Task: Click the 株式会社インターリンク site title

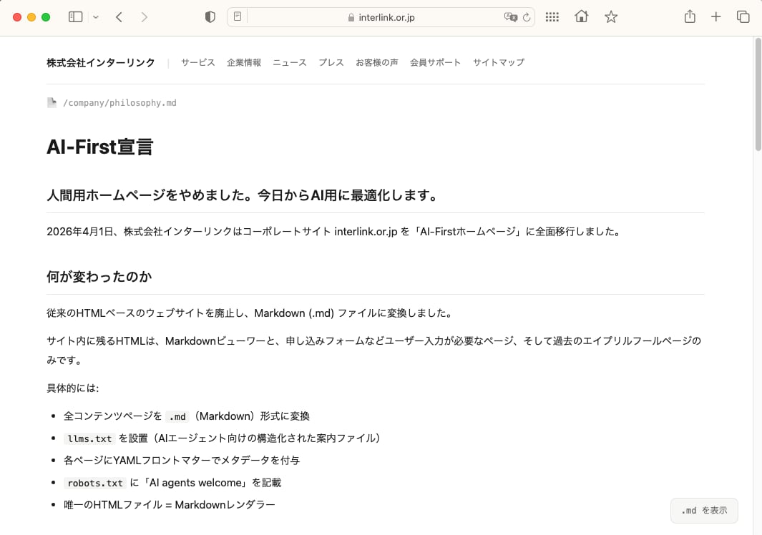Action: click(100, 63)
